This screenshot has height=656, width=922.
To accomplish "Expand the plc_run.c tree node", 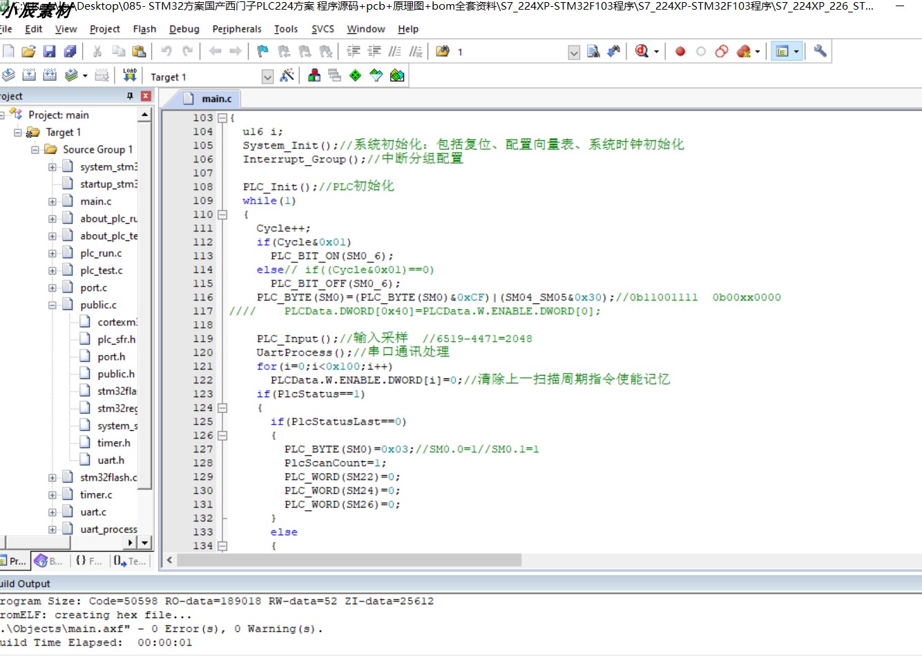I will (x=52, y=253).
